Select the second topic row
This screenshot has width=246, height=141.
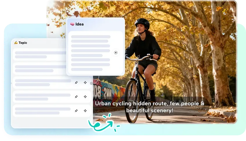41,68
